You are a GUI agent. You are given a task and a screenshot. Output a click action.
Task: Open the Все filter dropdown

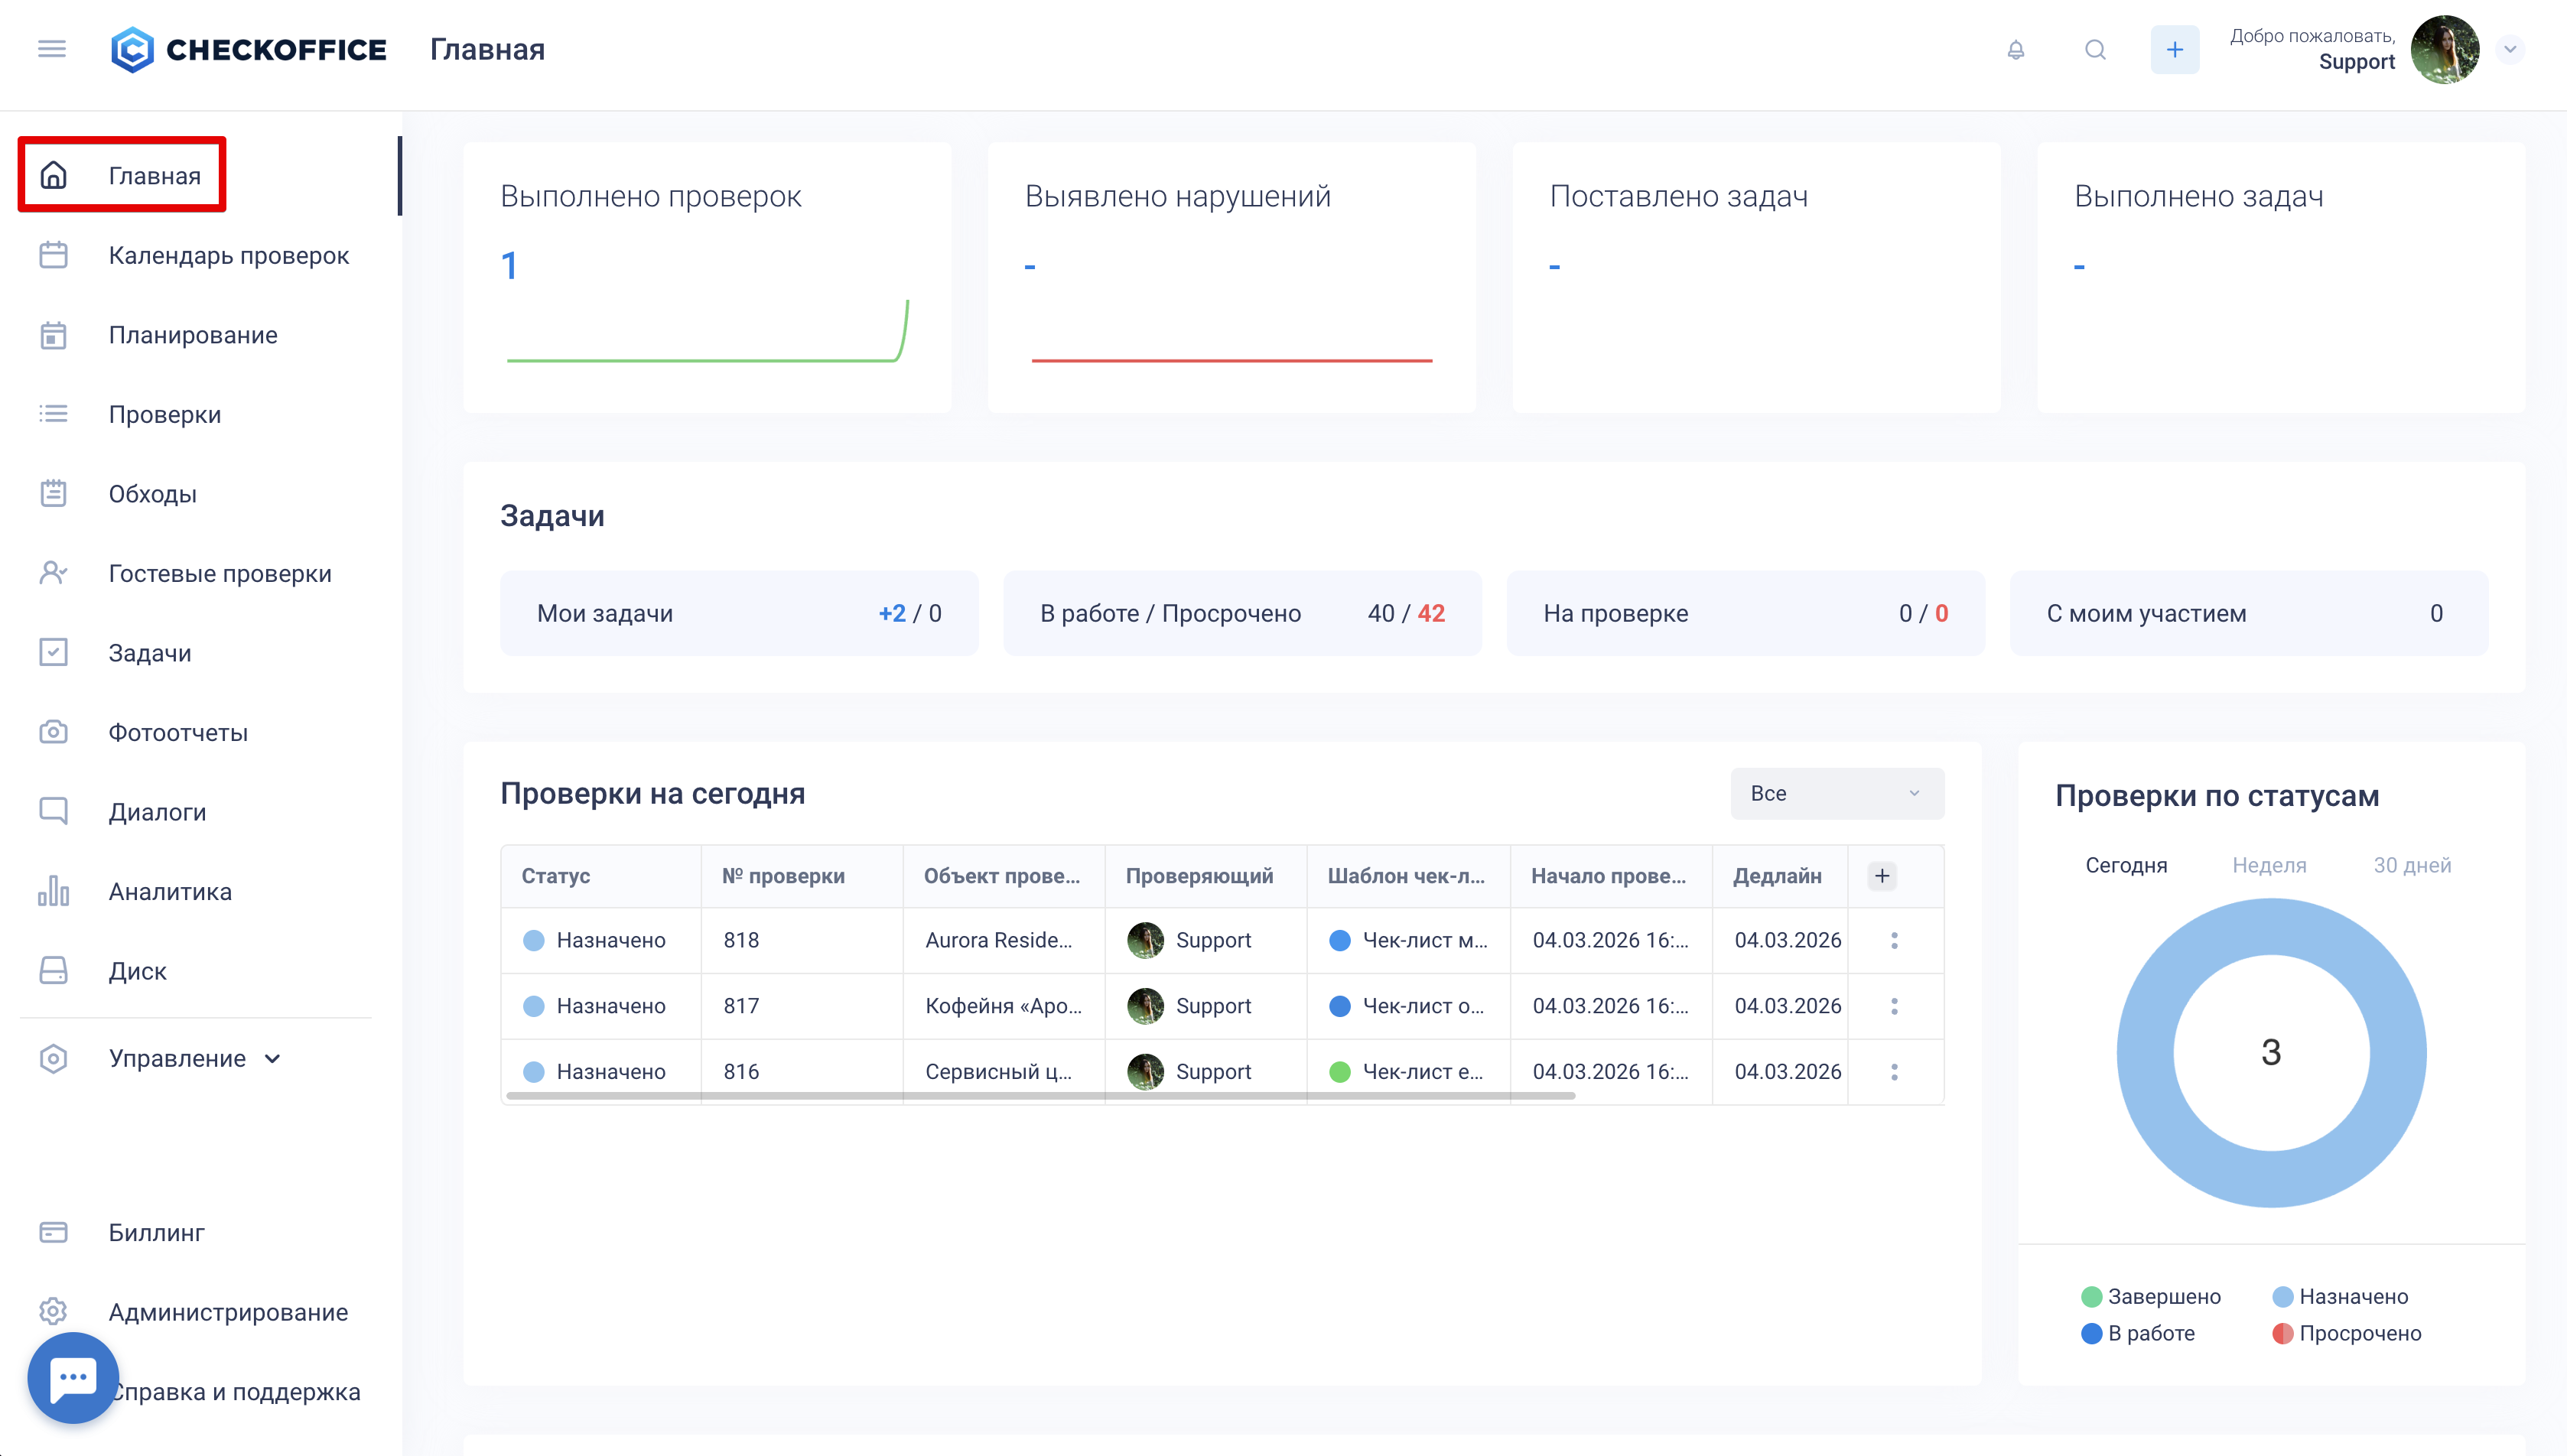(x=1836, y=793)
